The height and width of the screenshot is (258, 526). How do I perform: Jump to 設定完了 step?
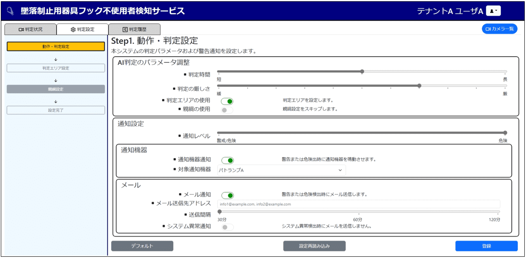56,110
